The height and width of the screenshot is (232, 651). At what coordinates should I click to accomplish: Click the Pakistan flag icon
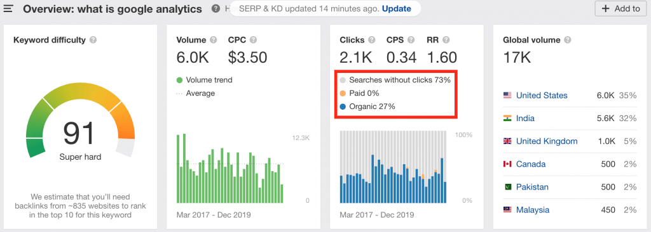point(507,187)
